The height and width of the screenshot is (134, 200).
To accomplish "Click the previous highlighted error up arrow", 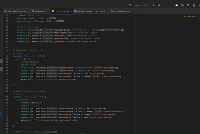I will click(x=198, y=17).
